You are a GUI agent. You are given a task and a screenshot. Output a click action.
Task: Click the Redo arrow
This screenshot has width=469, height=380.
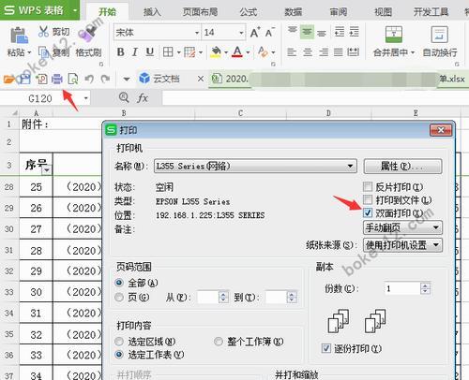105,79
